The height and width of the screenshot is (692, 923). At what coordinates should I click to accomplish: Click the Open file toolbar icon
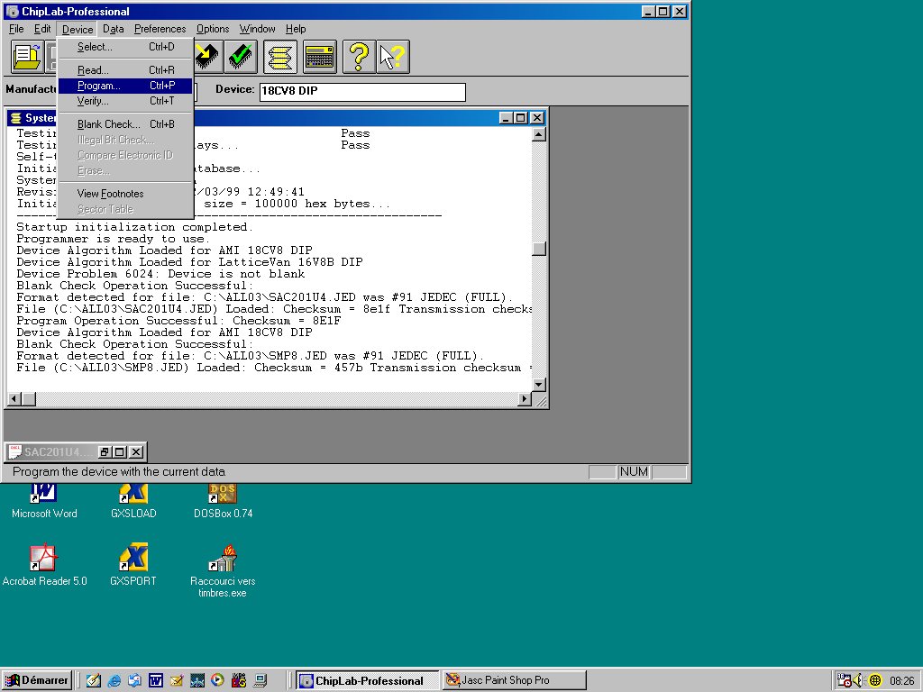coord(27,57)
